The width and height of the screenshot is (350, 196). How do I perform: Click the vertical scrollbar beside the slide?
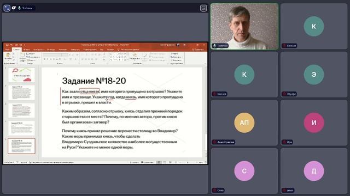[x=206, y=109]
